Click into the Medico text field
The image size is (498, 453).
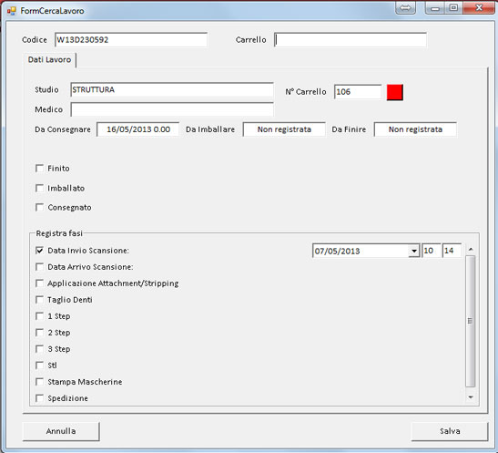coord(172,109)
